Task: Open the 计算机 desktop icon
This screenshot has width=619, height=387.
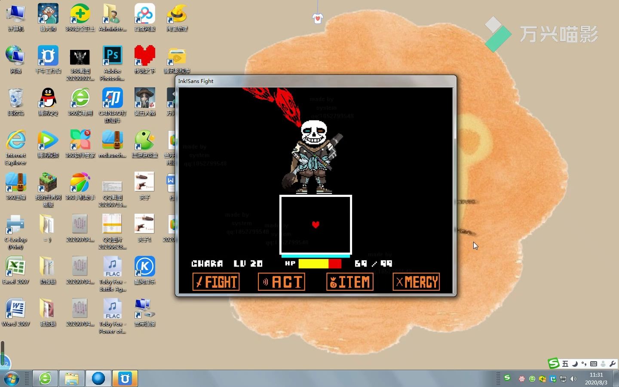Action: click(x=16, y=18)
